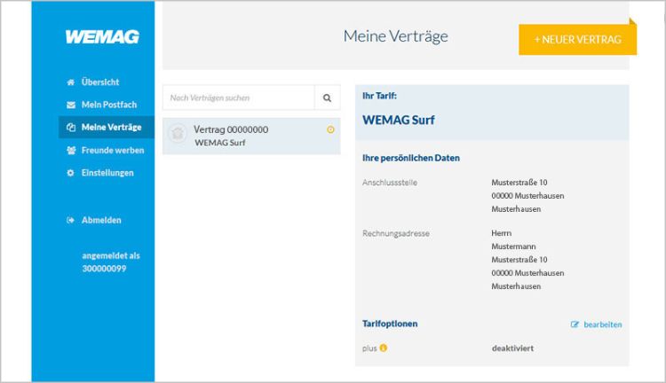Click the house avatar on the contract card
Viewport: 666px width, 383px height.
(178, 133)
